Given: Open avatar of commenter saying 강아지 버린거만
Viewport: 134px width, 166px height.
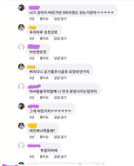Looking at the screenshot, I should [21, 8].
